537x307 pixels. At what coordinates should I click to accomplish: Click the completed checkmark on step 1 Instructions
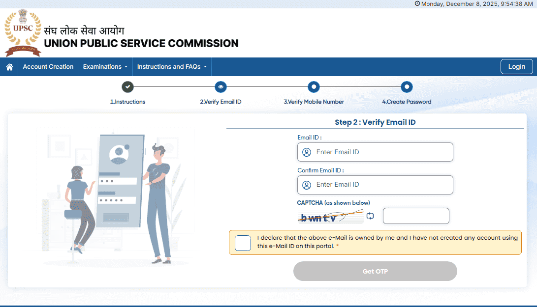(x=127, y=86)
